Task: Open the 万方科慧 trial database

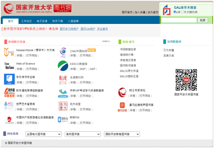Action: [169, 50]
